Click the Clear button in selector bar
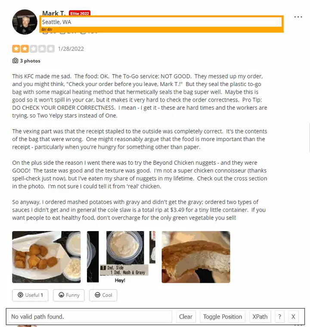 [x=186, y=317]
